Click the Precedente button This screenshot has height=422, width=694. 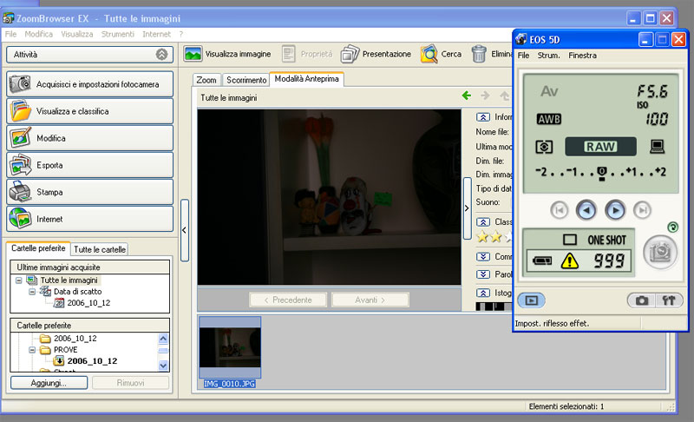[x=288, y=300]
